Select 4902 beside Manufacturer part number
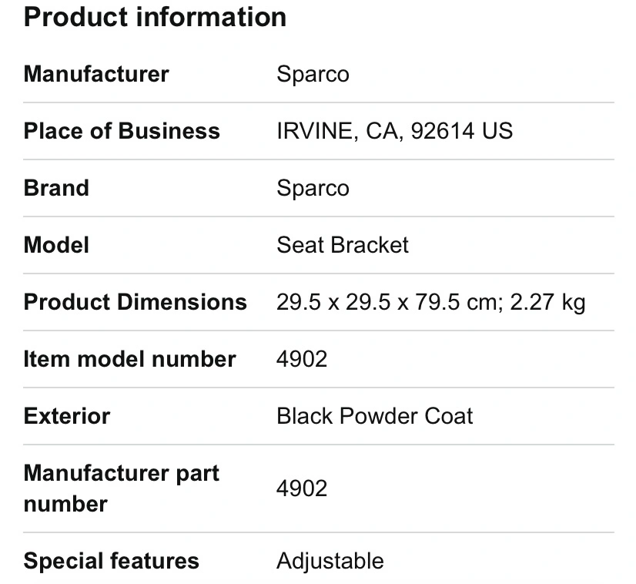The image size is (636, 584). pos(302,488)
